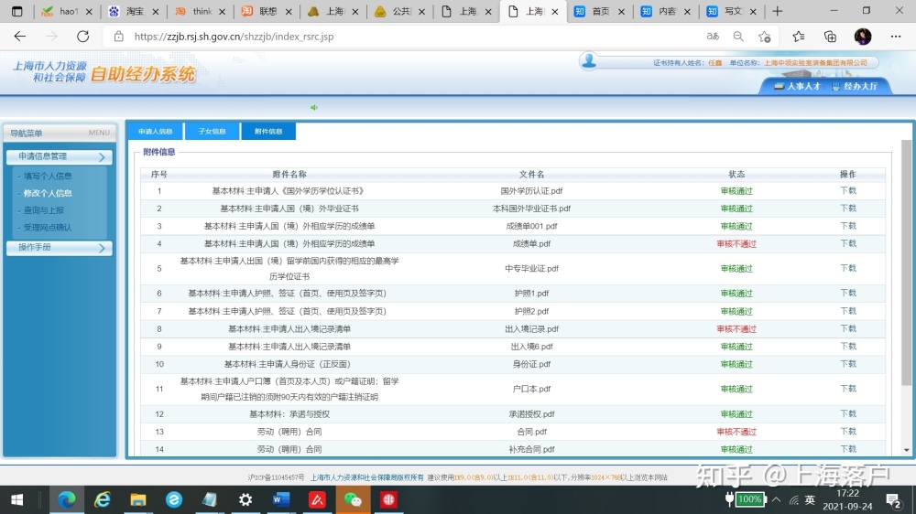Click 审核不通过 status for 合同.pdf
Screen dimensions: 916x514
coord(736,432)
